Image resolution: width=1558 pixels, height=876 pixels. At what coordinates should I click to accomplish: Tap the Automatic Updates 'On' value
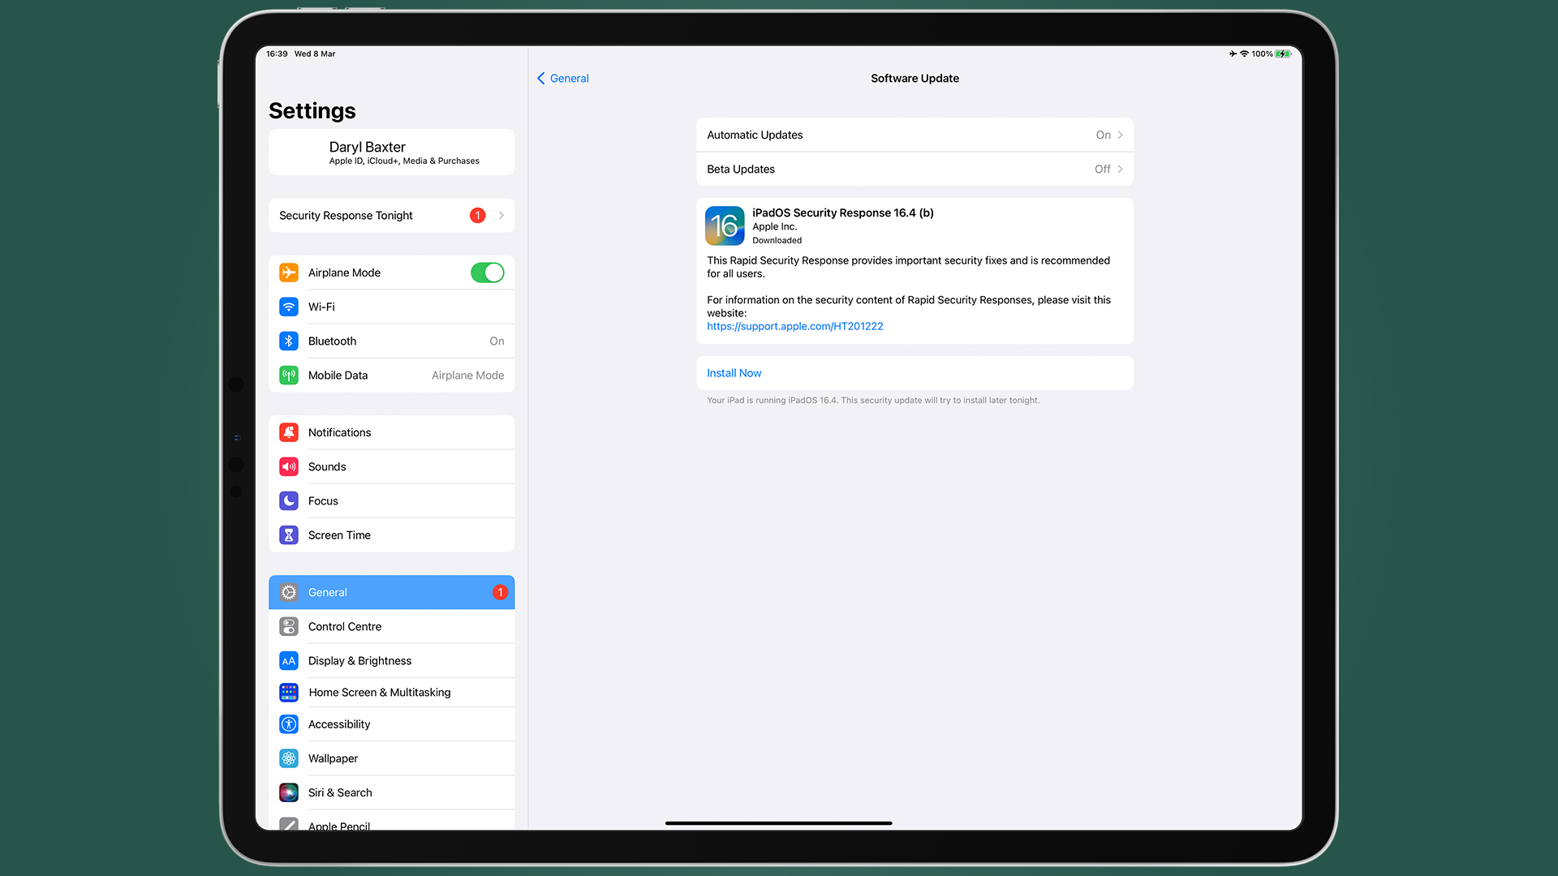(1103, 135)
